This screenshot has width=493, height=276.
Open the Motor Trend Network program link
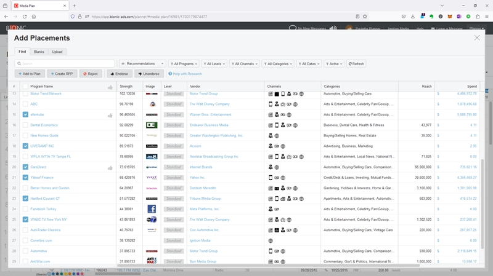[46, 94]
